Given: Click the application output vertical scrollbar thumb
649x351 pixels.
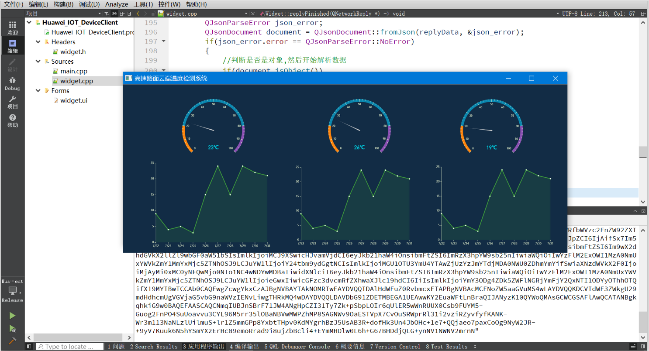Looking at the screenshot, I should [643, 322].
